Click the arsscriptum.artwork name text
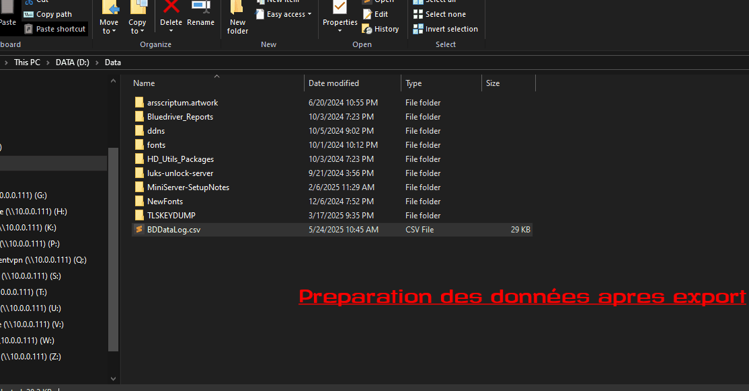 [x=182, y=103]
